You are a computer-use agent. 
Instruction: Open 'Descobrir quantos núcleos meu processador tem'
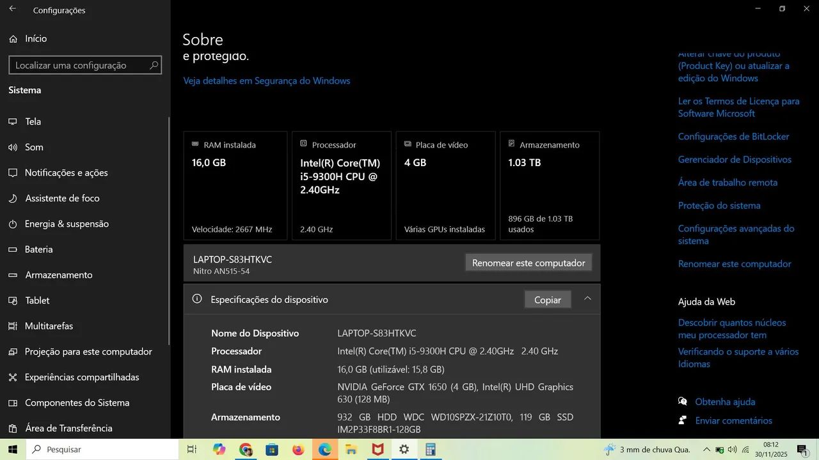[x=733, y=329]
